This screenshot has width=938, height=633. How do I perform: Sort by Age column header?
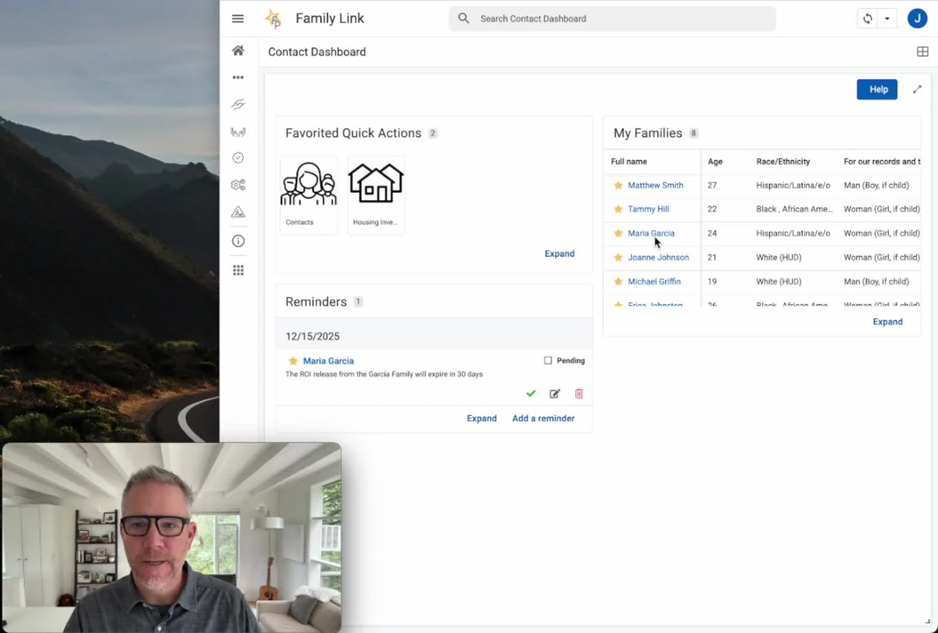click(x=715, y=162)
